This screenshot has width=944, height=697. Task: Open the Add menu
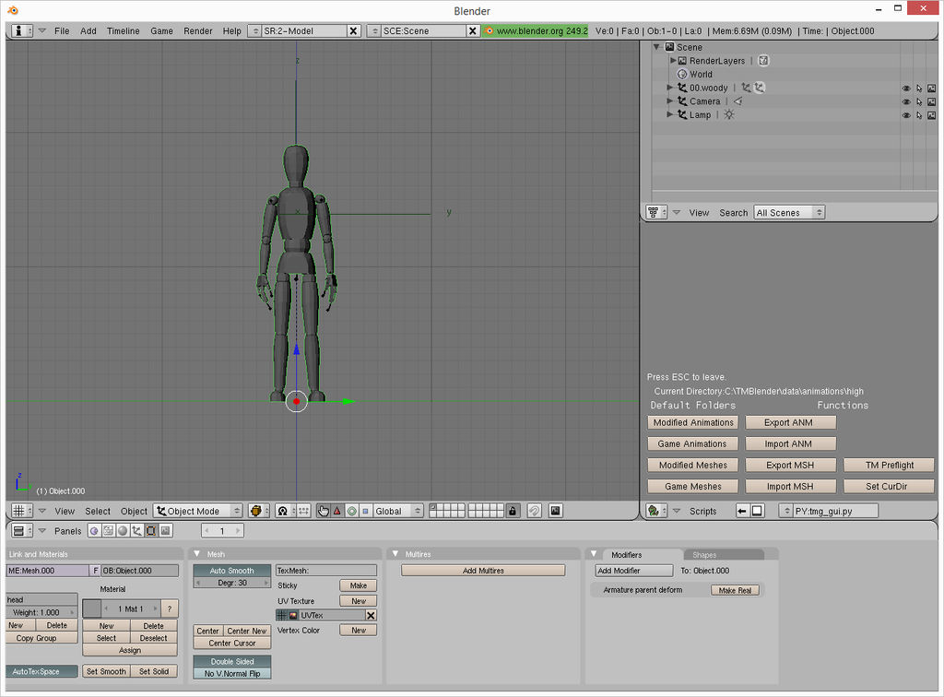point(88,30)
